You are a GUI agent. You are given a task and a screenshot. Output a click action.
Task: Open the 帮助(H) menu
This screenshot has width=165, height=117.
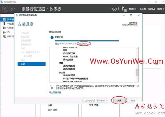pyautogui.click(x=161, y=9)
